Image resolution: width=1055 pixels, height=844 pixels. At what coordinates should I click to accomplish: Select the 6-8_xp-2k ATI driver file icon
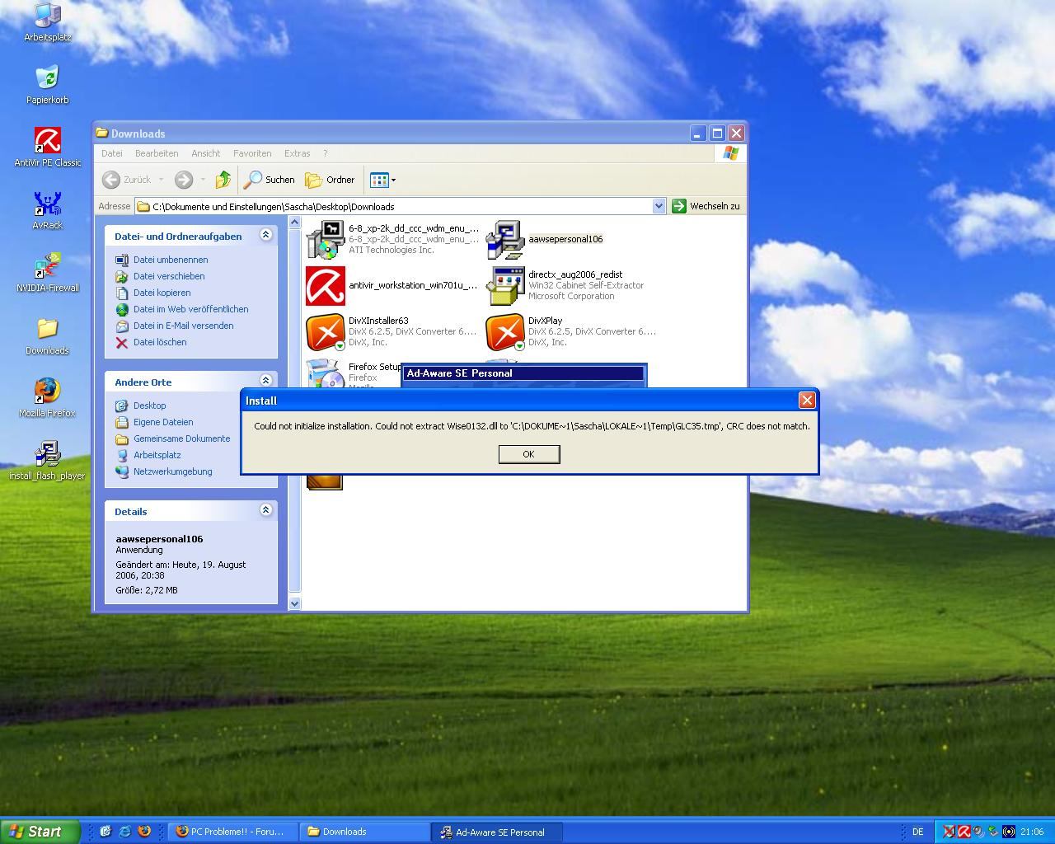pos(326,239)
